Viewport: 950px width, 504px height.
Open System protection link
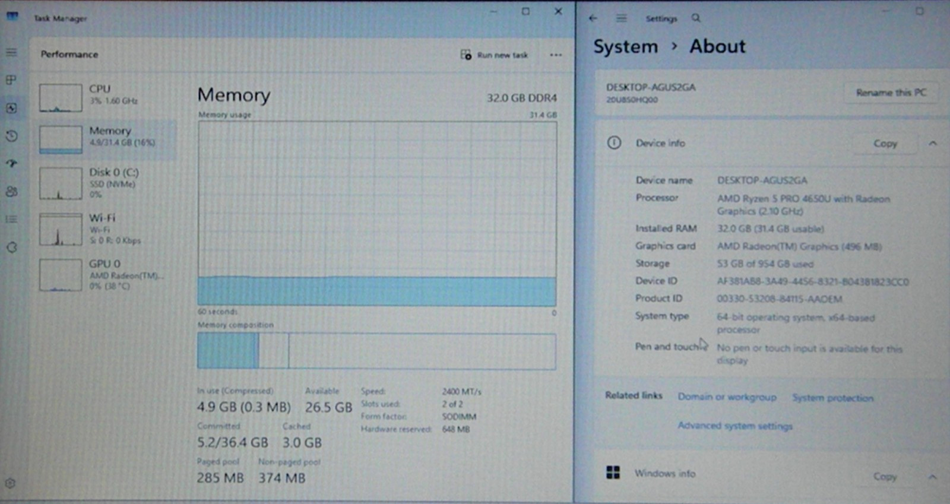(832, 398)
